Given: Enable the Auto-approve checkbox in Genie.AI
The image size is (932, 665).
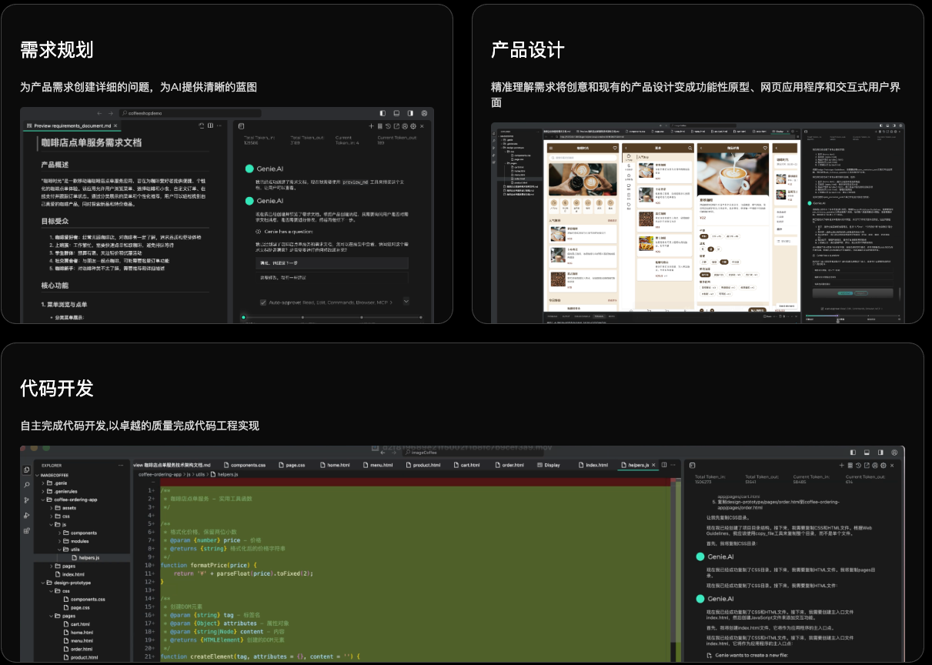Looking at the screenshot, I should 263,302.
